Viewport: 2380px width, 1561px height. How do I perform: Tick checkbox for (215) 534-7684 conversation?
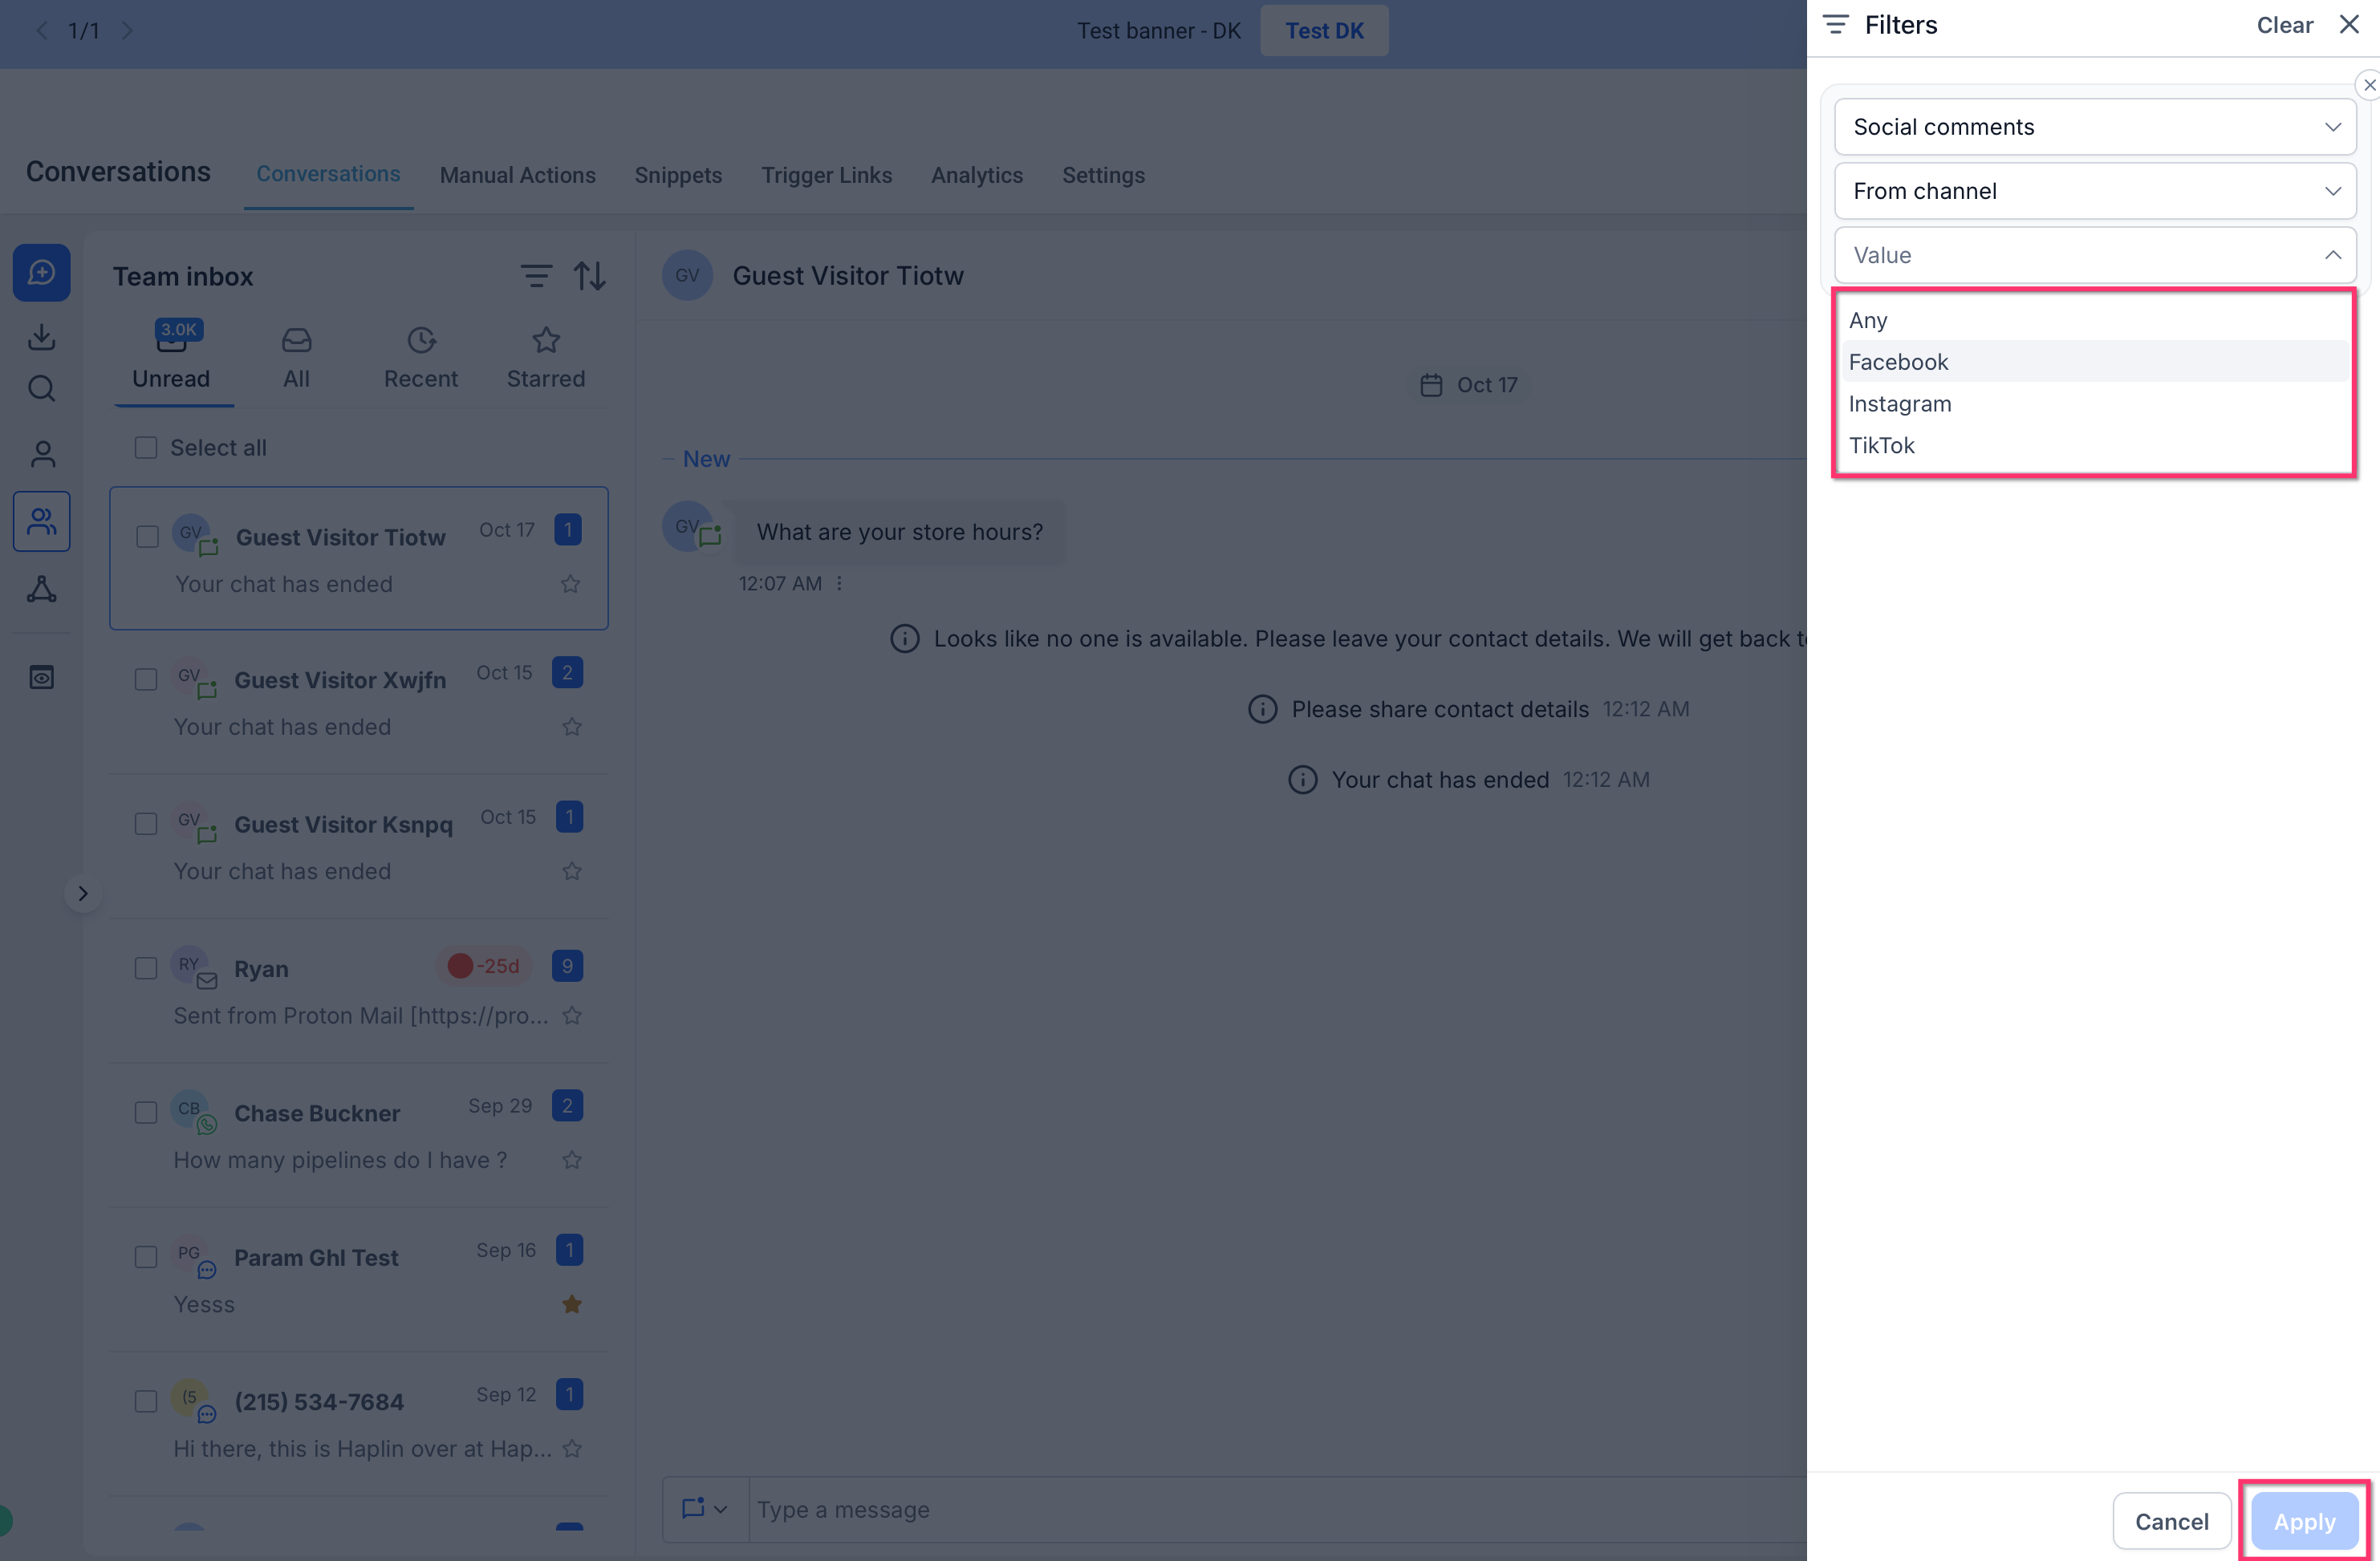click(146, 1402)
